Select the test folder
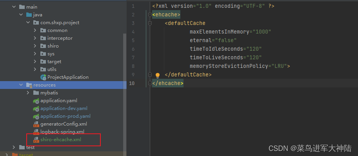The image size is (358, 156). [x=30, y=147]
